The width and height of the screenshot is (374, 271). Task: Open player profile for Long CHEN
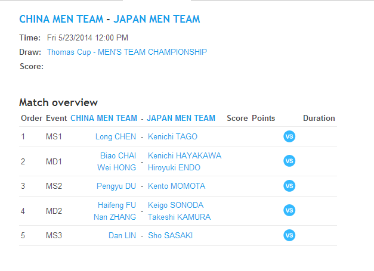(116, 137)
